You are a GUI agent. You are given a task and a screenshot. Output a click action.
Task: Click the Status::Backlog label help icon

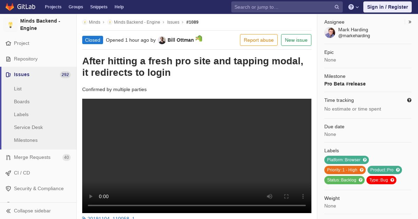click(x=361, y=180)
